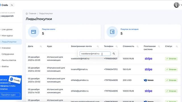Click the Пройти курс button
182x102 pixels.
click(10, 95)
